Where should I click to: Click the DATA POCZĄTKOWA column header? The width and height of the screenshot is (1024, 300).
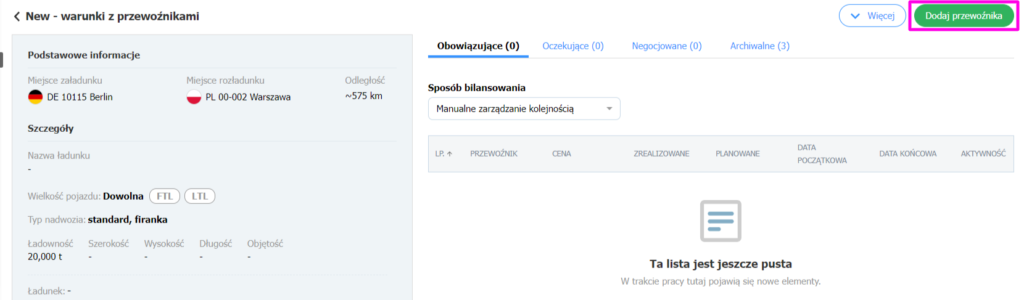coord(822,154)
